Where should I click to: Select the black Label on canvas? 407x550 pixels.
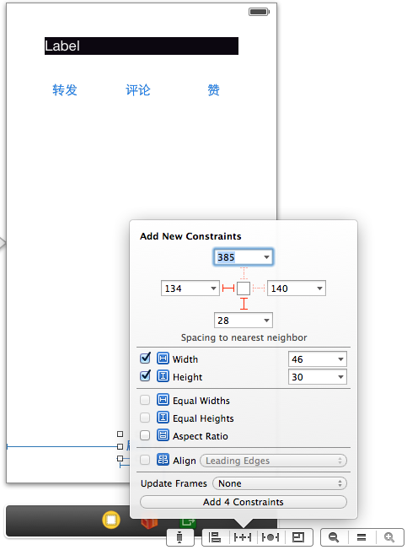(142, 46)
